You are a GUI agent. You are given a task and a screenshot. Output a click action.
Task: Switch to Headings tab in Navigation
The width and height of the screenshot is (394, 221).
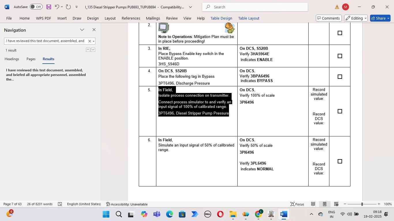12,59
